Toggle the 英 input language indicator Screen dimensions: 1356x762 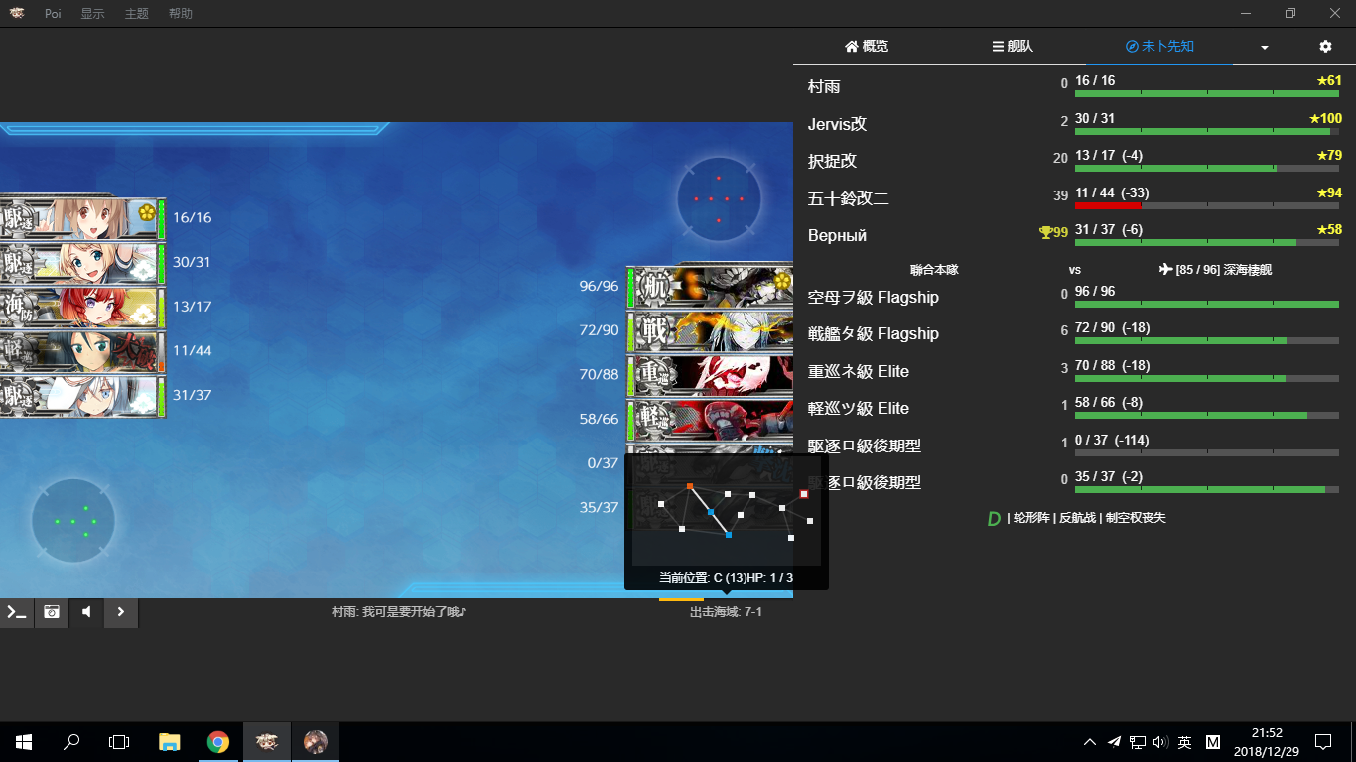click(1184, 742)
